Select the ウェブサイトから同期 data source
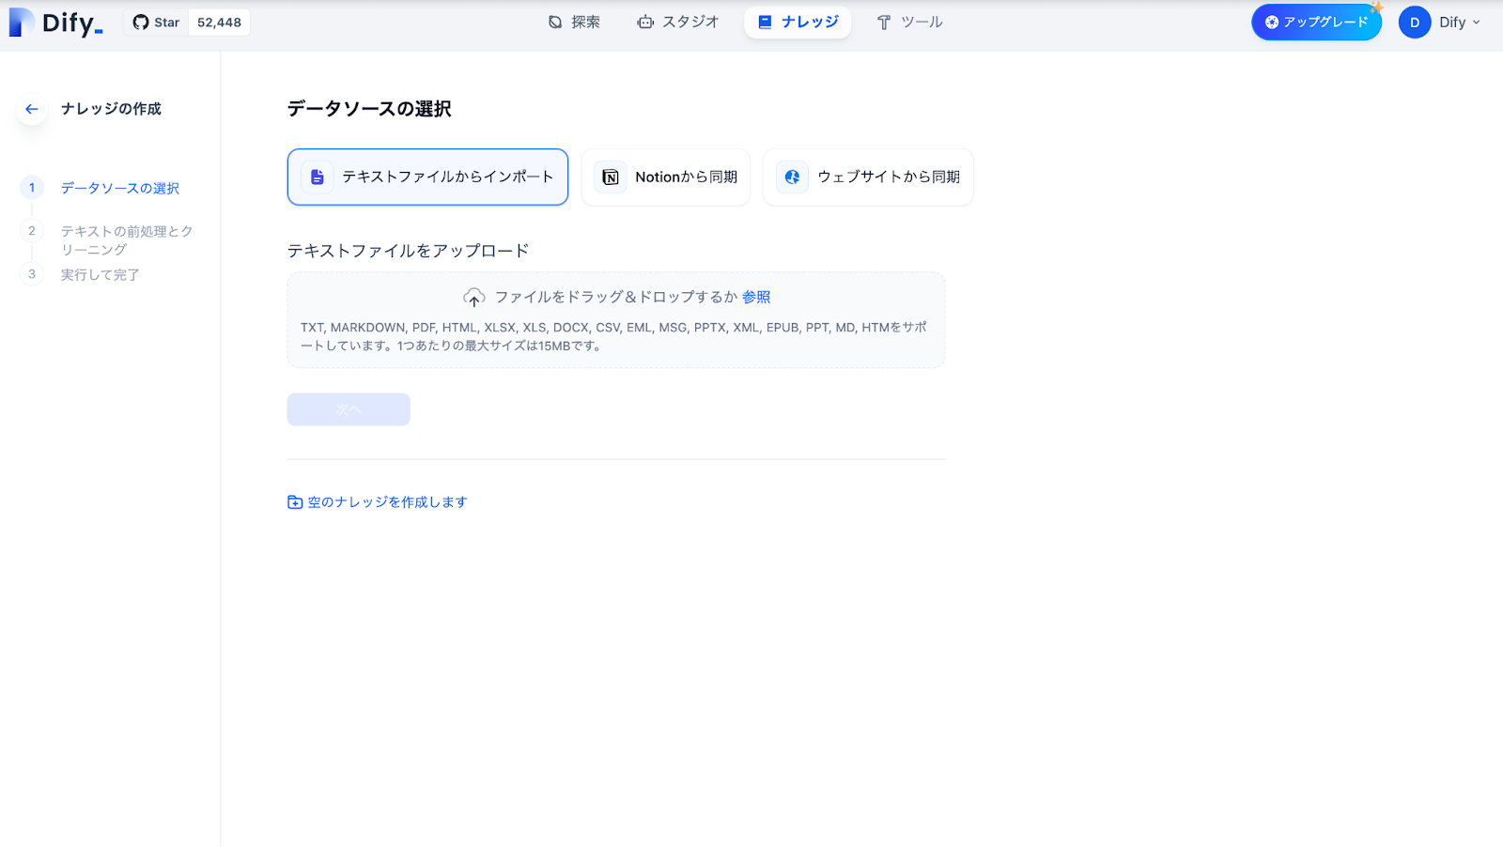This screenshot has width=1503, height=847. [867, 177]
